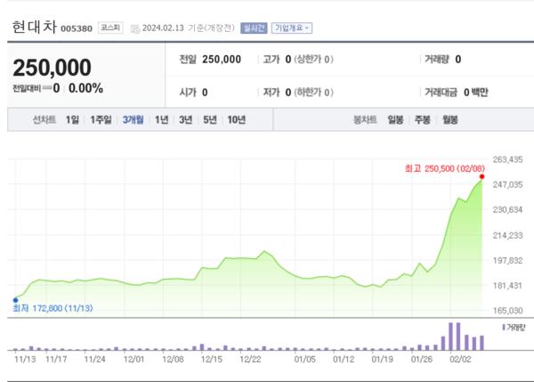Select the 월봉 monthly candle chart

[449, 120]
